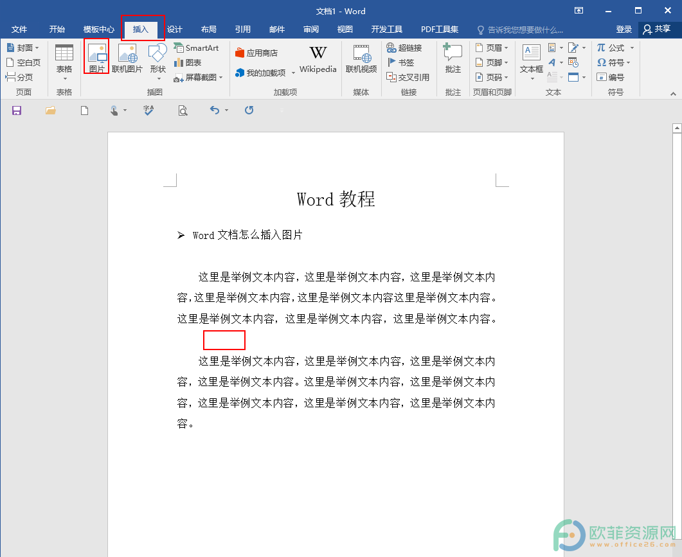Click the Word 教程 document title
The image size is (682, 557).
click(336, 199)
